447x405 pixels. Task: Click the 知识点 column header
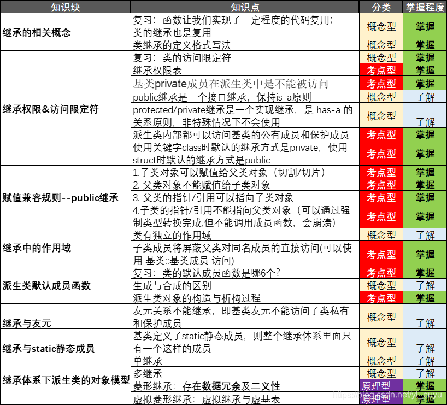tap(245, 7)
